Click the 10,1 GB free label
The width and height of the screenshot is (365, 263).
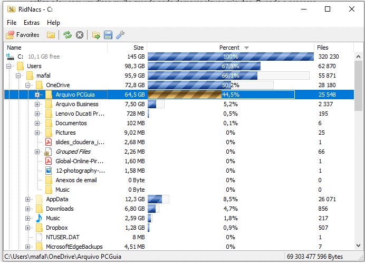(44, 57)
